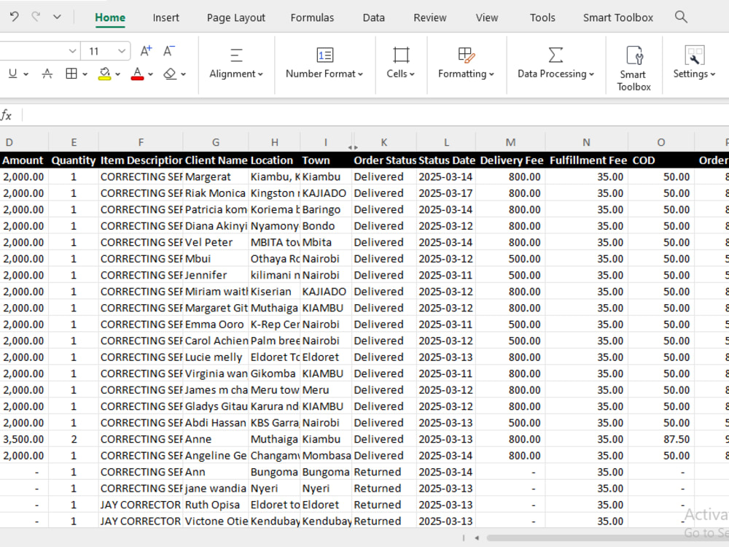This screenshot has height=547, width=729.
Task: Open the font name dropdown arrow
Action: [x=72, y=51]
